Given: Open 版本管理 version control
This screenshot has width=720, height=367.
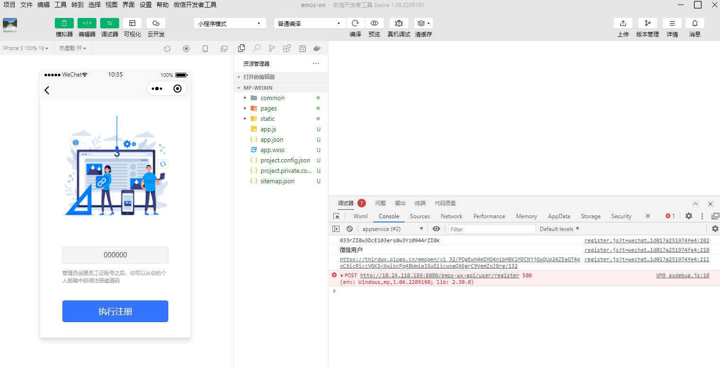Looking at the screenshot, I should [648, 23].
